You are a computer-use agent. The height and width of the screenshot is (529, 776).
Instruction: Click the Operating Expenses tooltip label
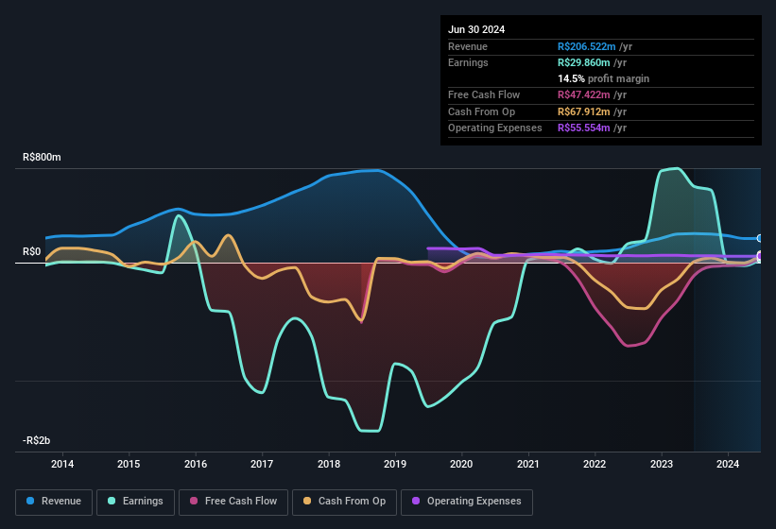(x=494, y=128)
